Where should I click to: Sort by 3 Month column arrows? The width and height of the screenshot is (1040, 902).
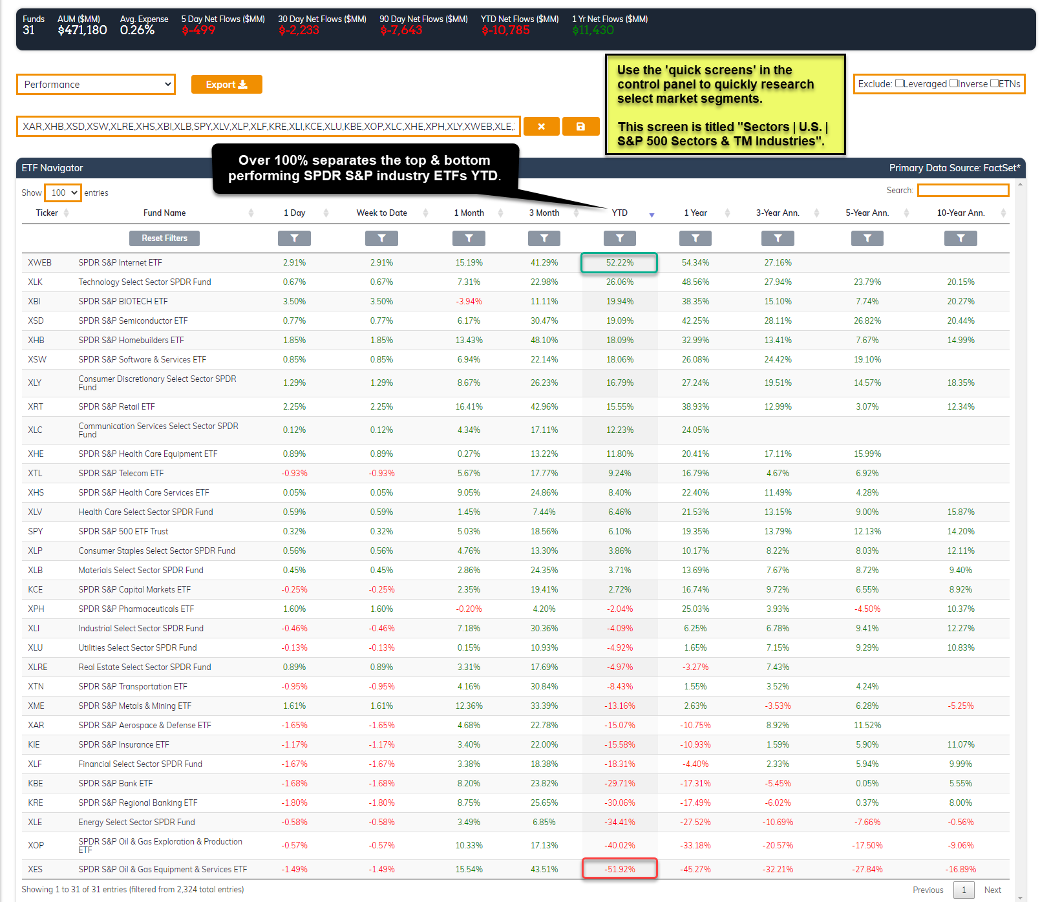click(x=576, y=213)
